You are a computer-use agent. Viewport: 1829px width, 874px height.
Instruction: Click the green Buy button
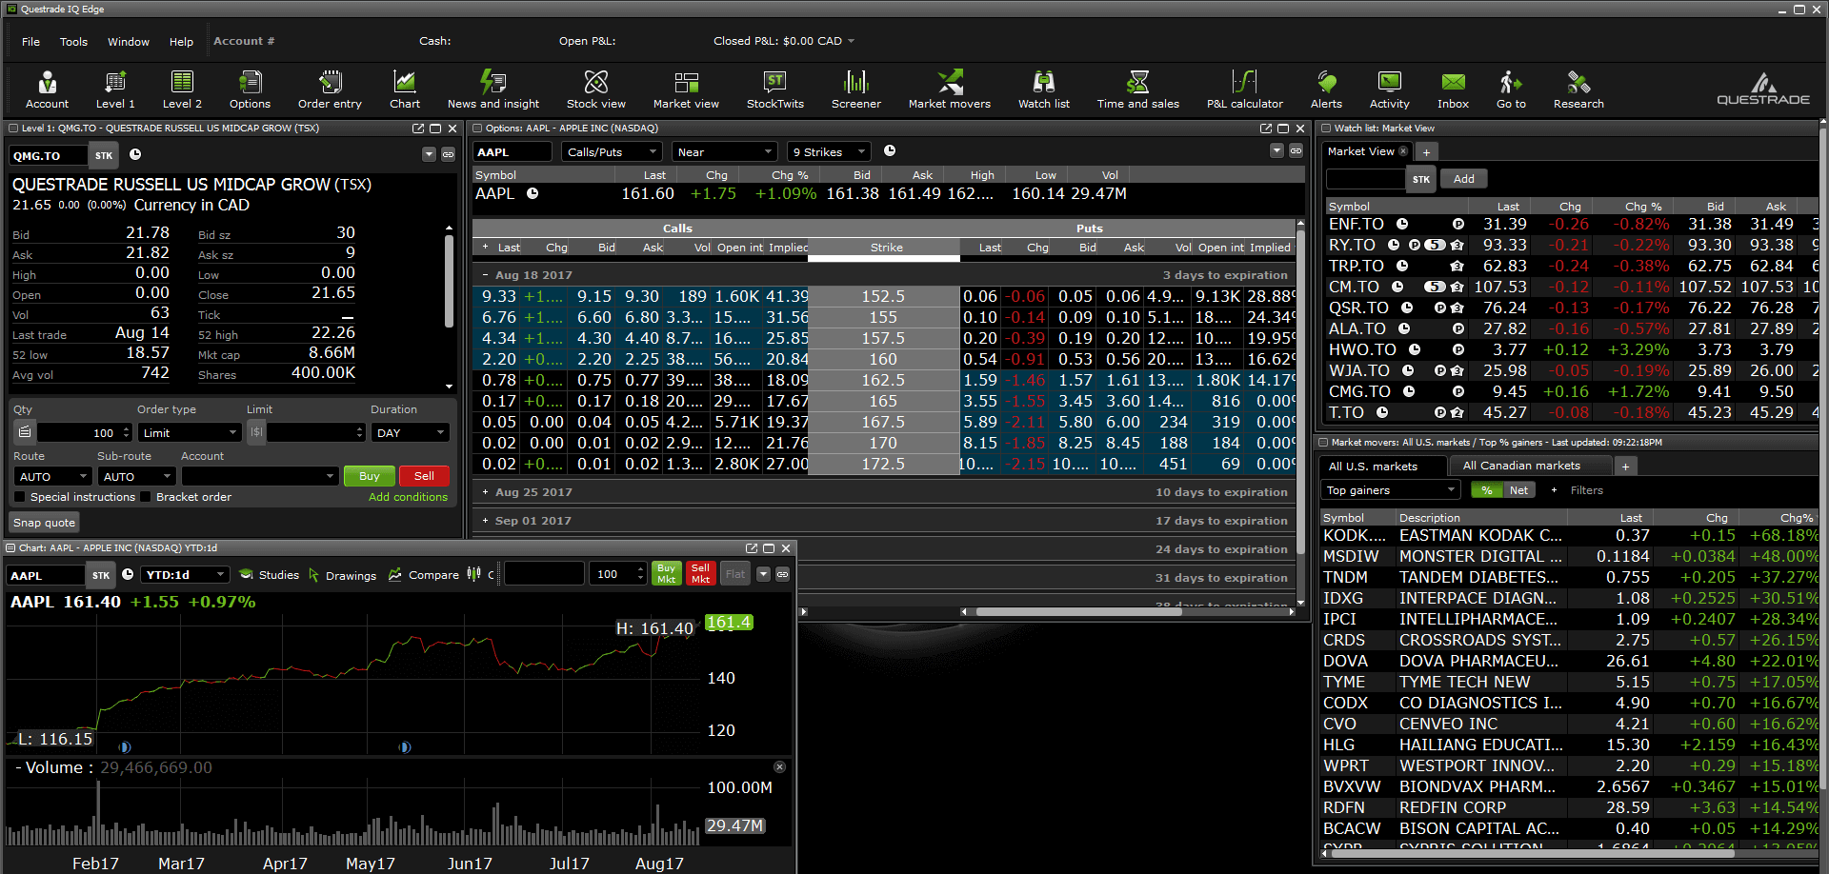point(369,476)
